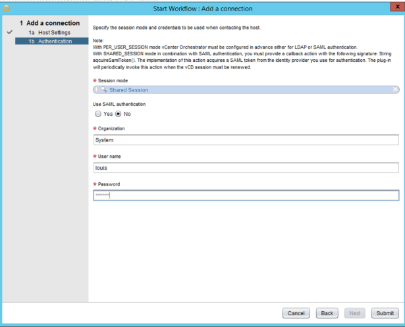
Task: Click the Orchestrator app icon in title bar
Action: point(7,9)
